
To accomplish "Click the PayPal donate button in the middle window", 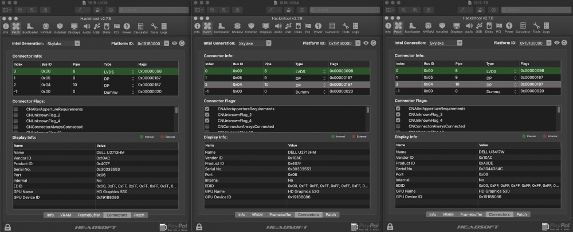I will pos(366,227).
